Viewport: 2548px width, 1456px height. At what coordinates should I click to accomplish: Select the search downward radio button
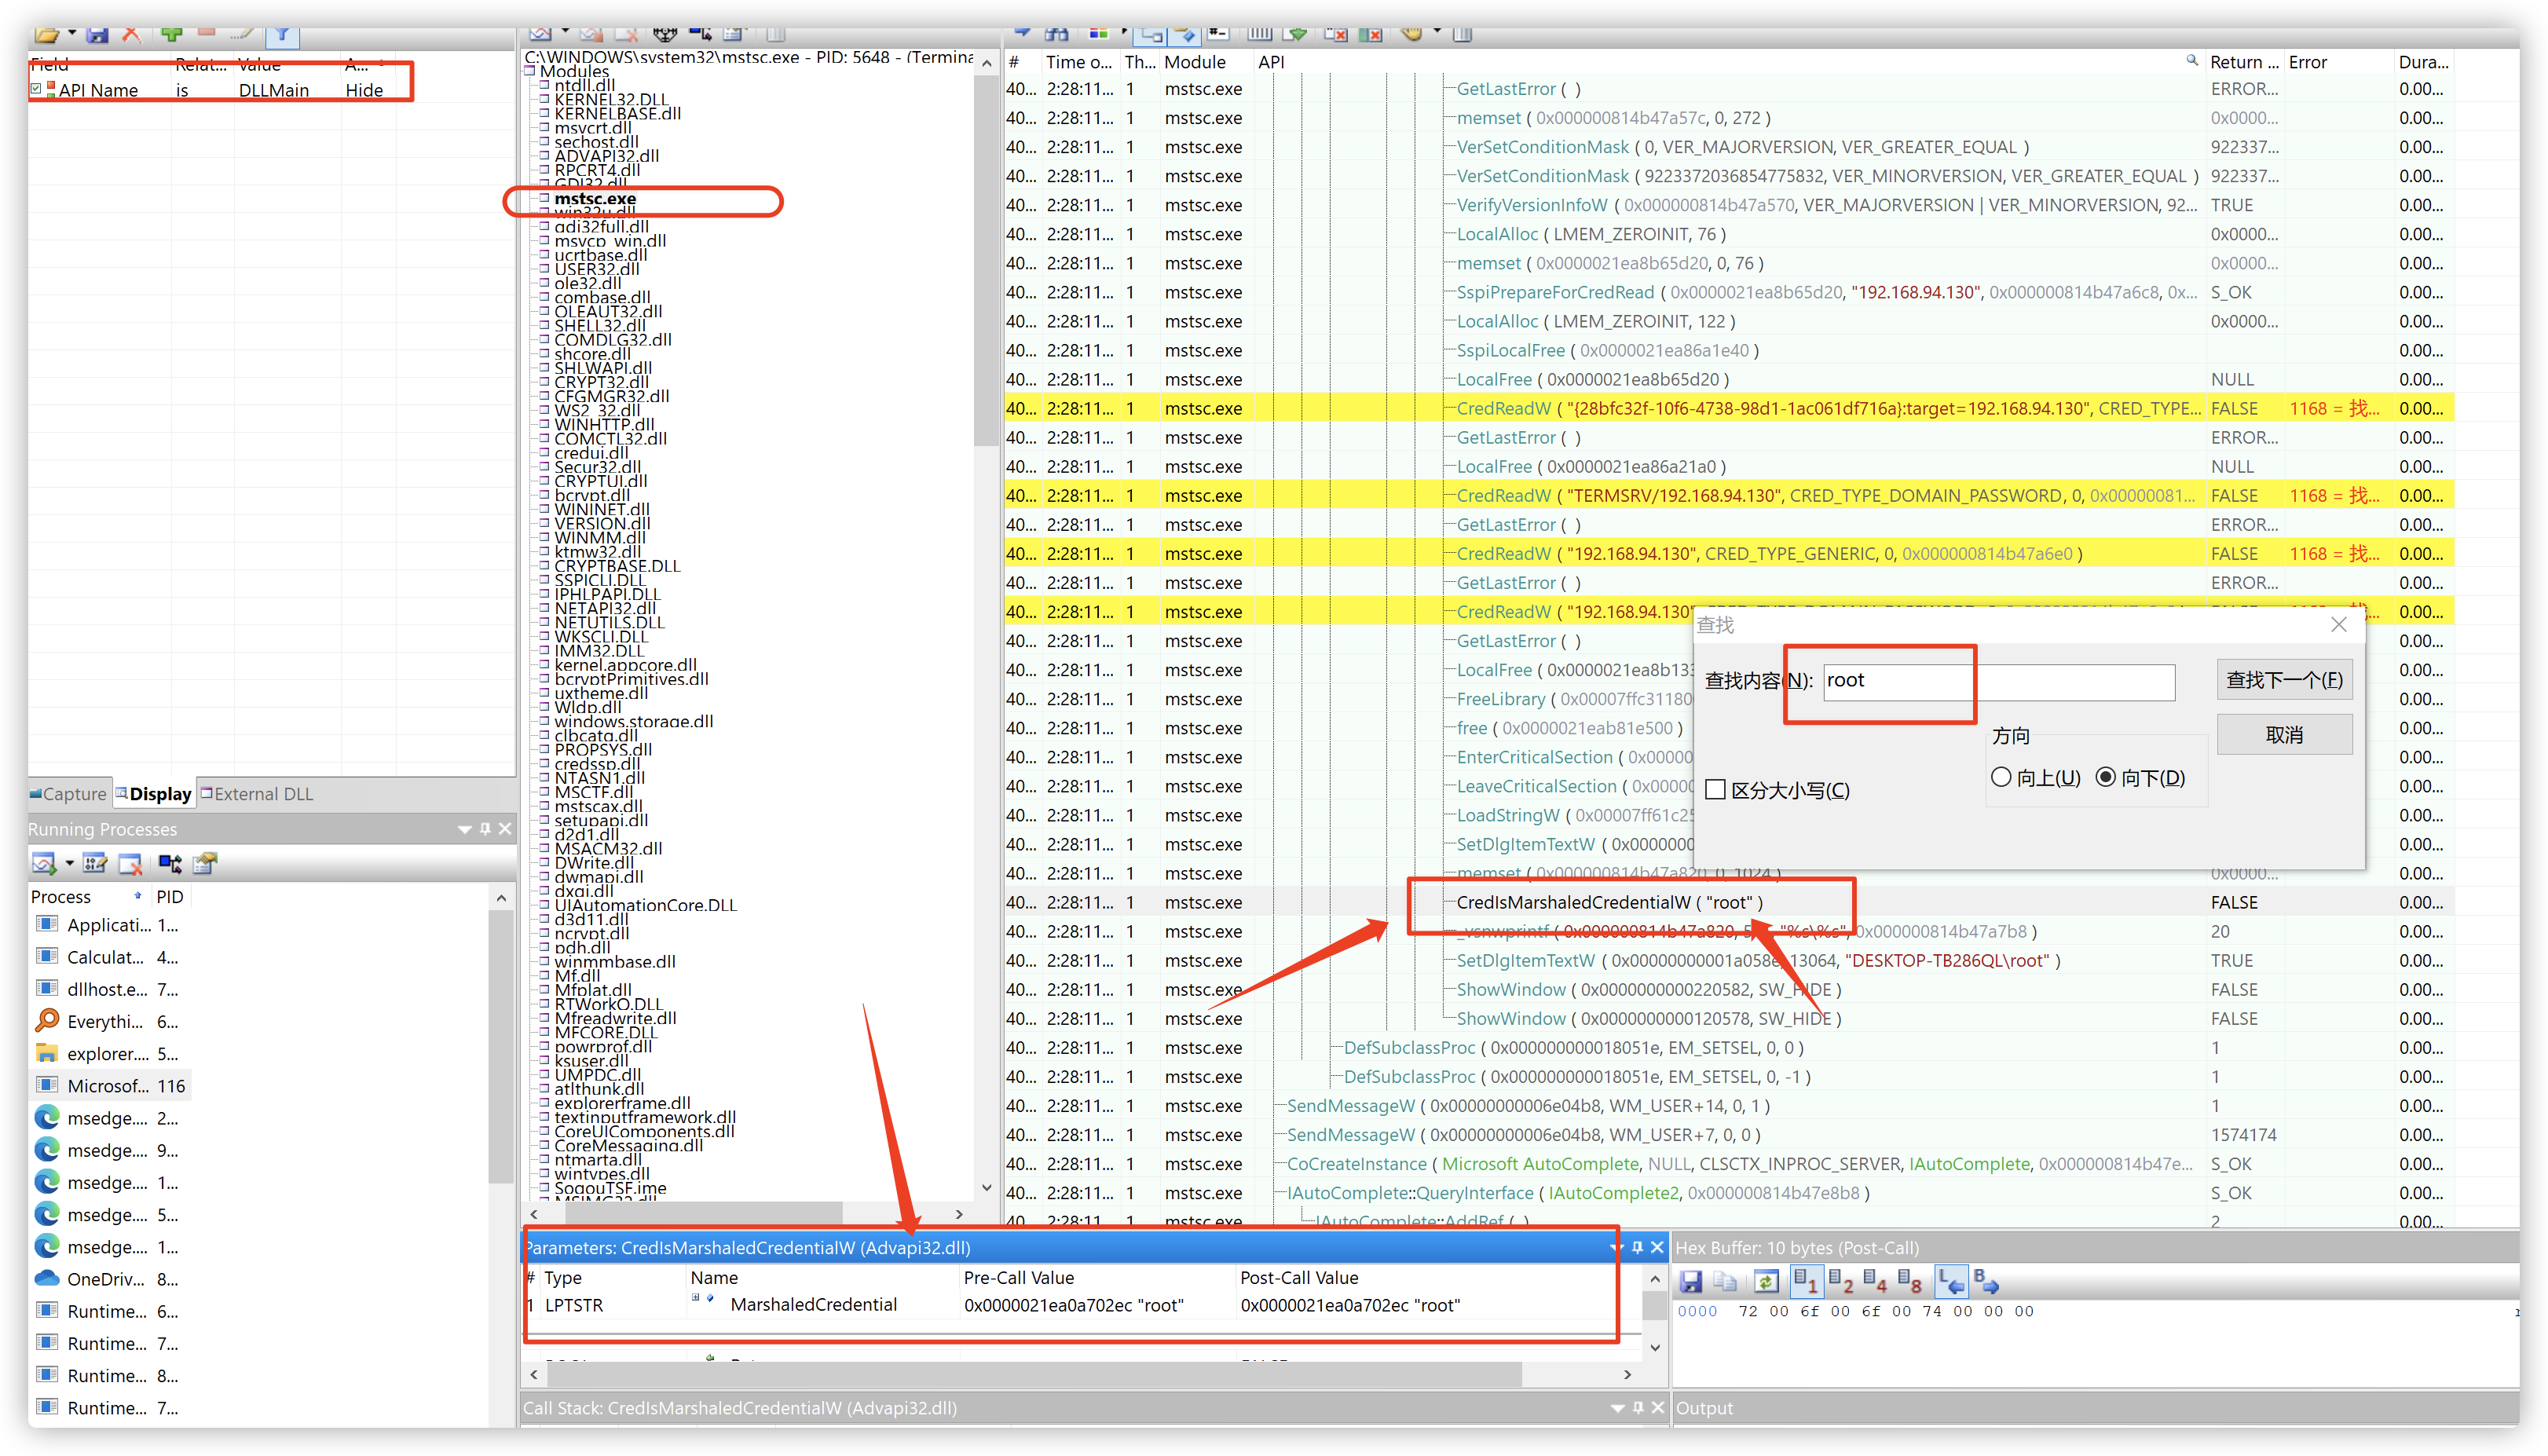(2106, 777)
